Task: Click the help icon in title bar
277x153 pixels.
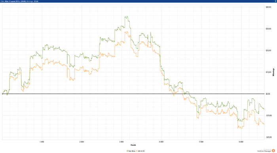Action: (275, 1)
